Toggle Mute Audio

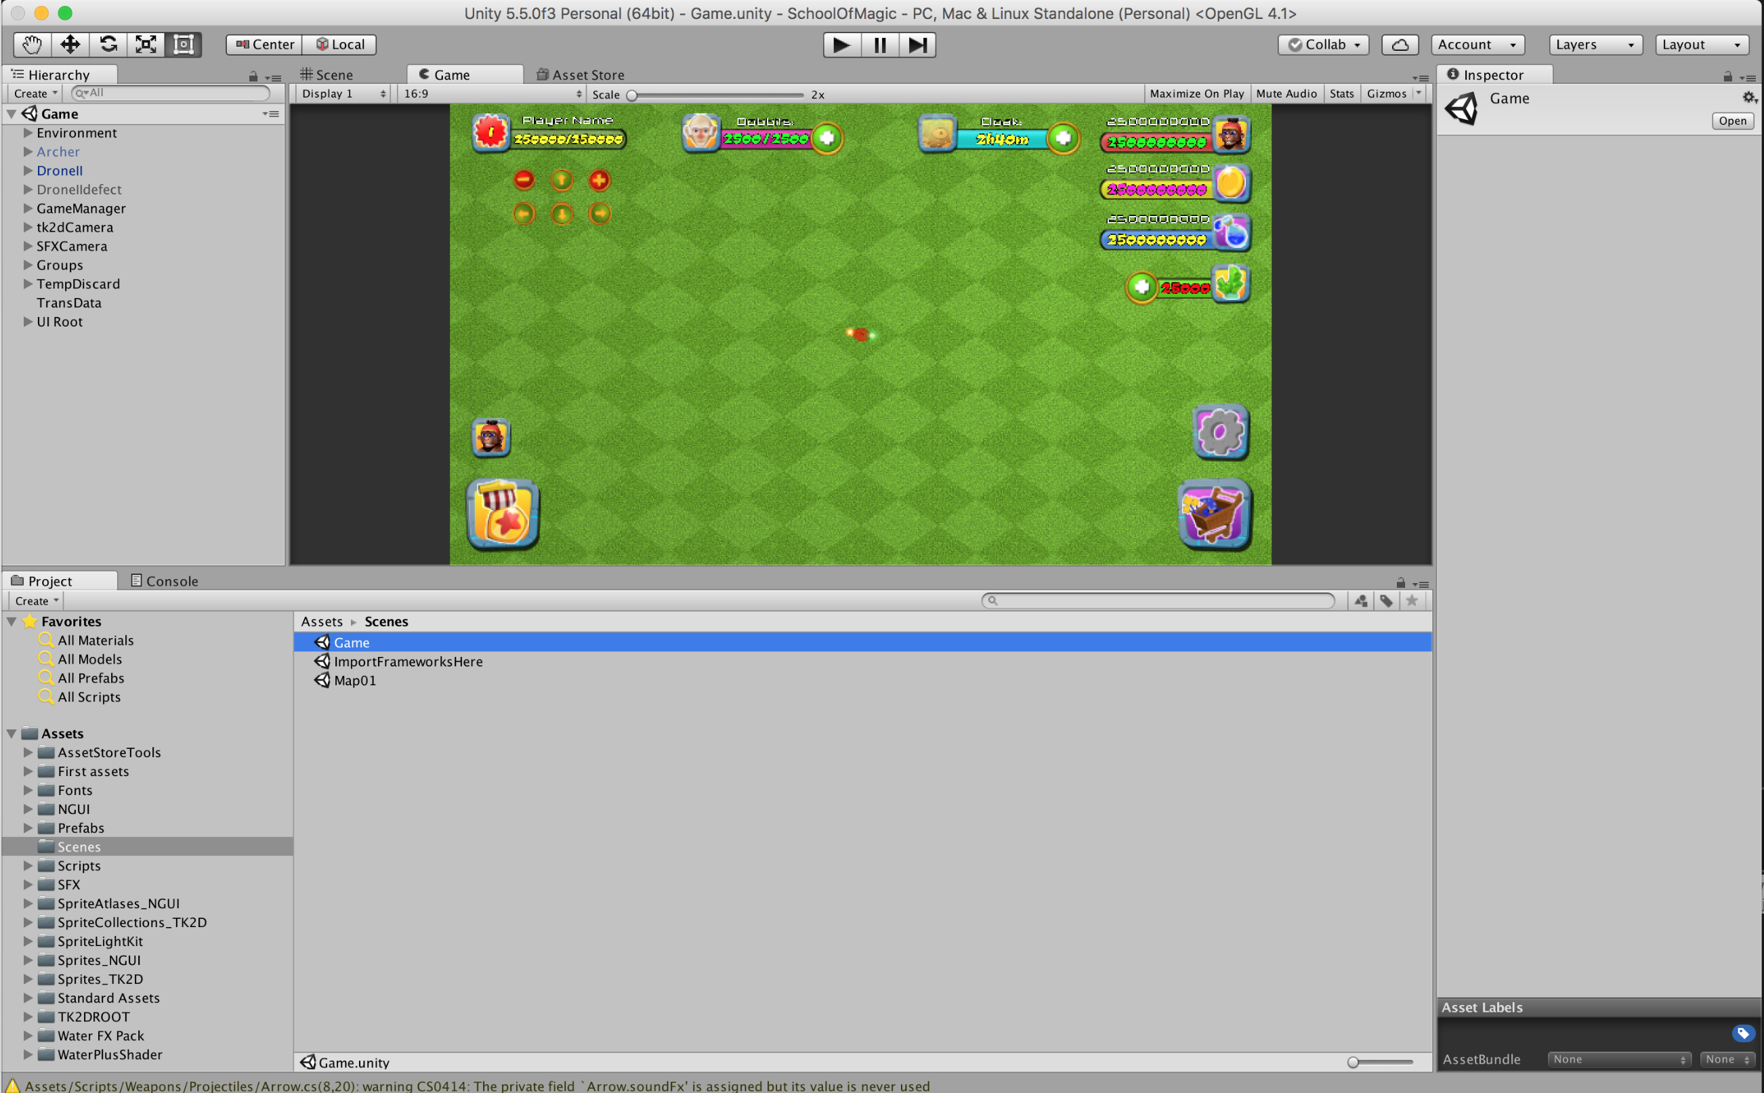[1286, 94]
